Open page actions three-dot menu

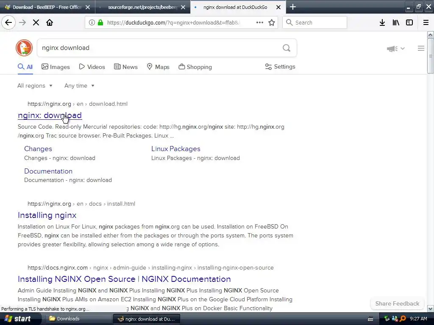point(260,22)
